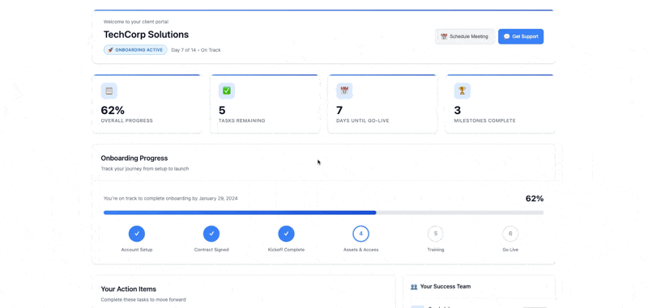This screenshot has height=308, width=648.
Task: Click the Kickoff Complete step label
Action: (286, 250)
